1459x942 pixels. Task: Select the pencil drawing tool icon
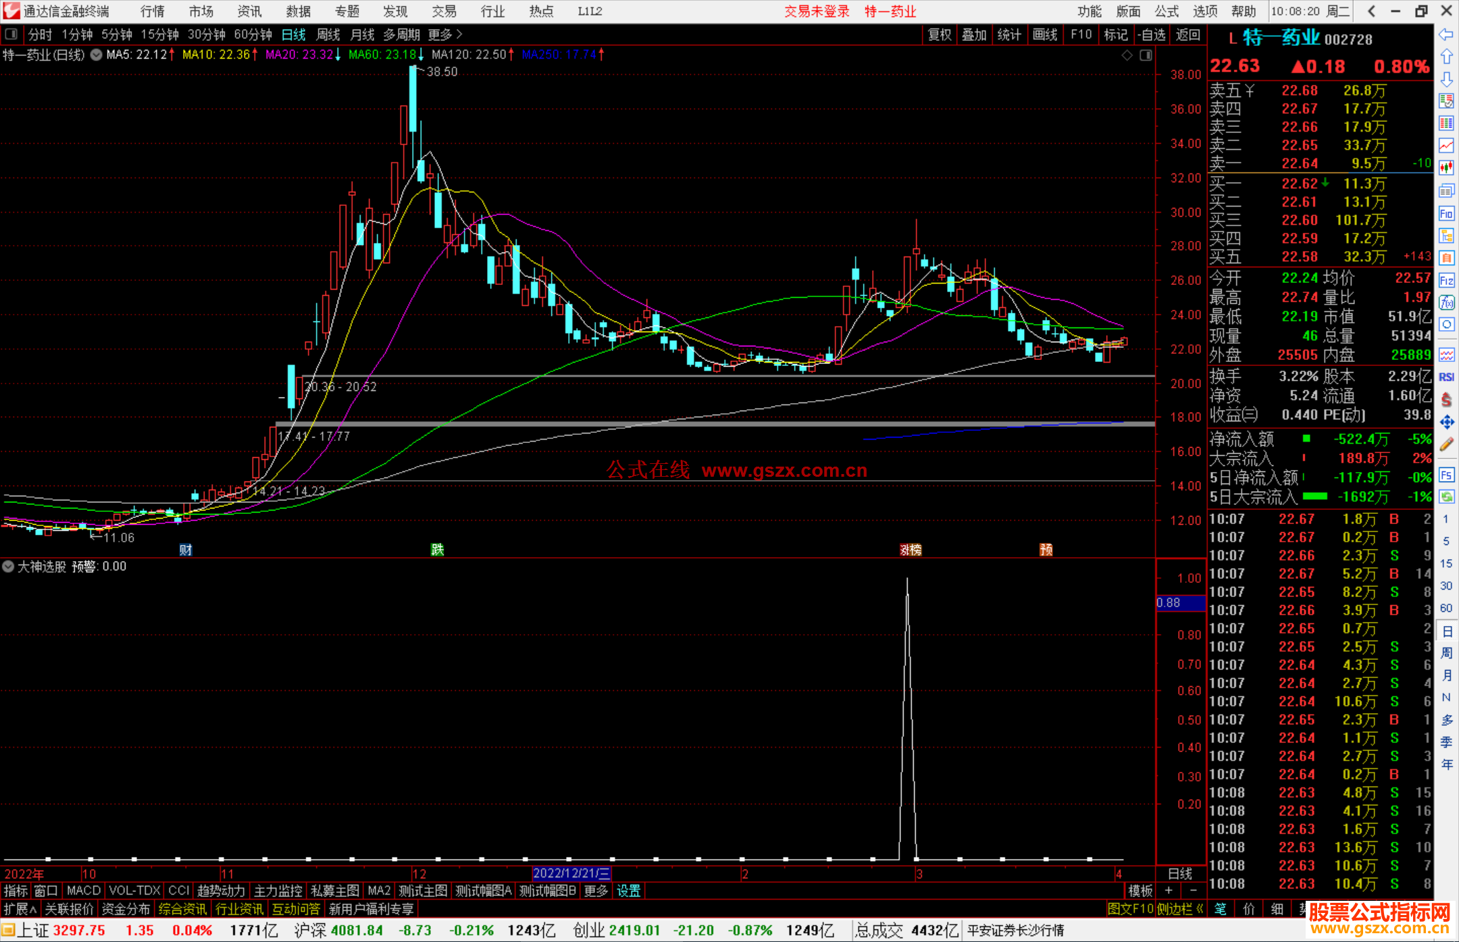click(1446, 444)
